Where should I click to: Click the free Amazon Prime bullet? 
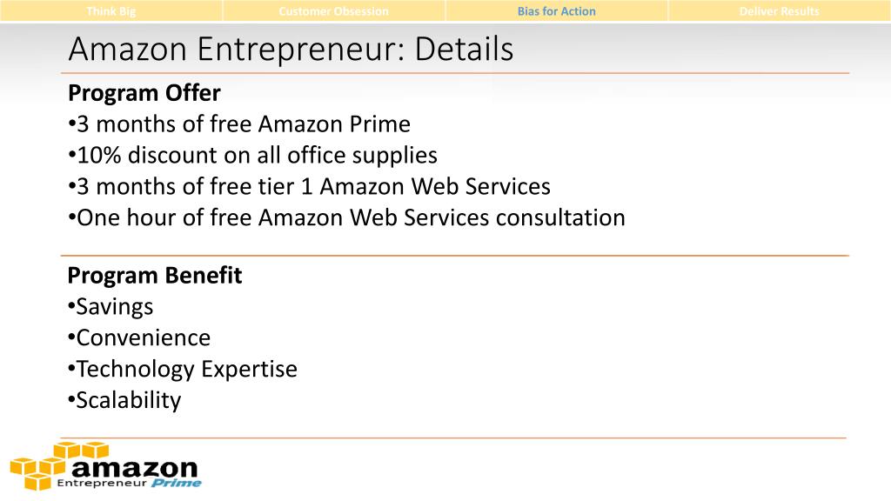[x=238, y=124]
